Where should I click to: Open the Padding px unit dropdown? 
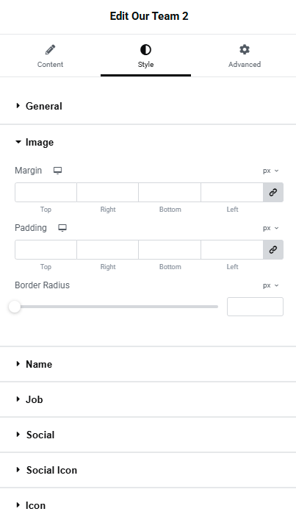coord(270,228)
